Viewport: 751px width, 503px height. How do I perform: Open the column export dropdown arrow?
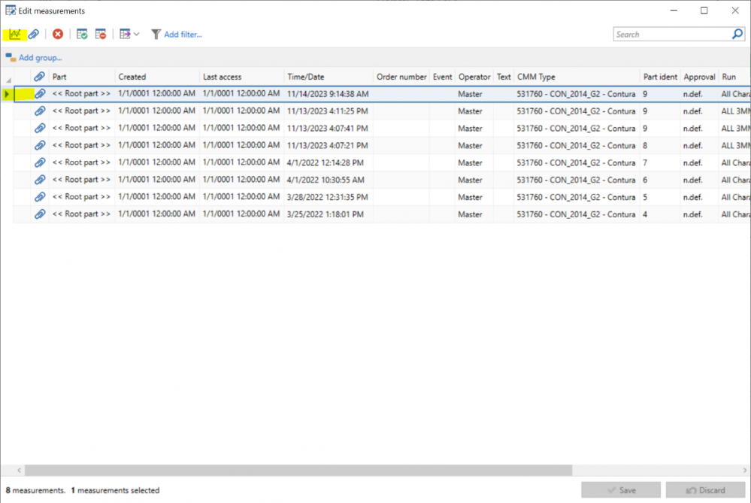[136, 35]
